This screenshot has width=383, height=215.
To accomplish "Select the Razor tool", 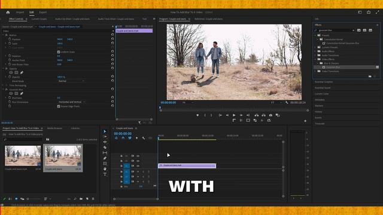I will [x=105, y=148].
